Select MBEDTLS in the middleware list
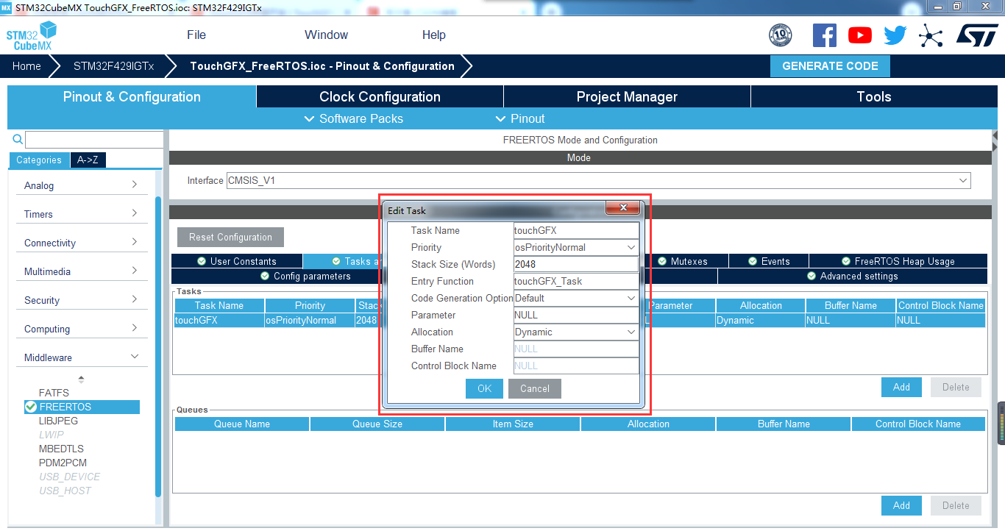1005x531 pixels. click(61, 449)
